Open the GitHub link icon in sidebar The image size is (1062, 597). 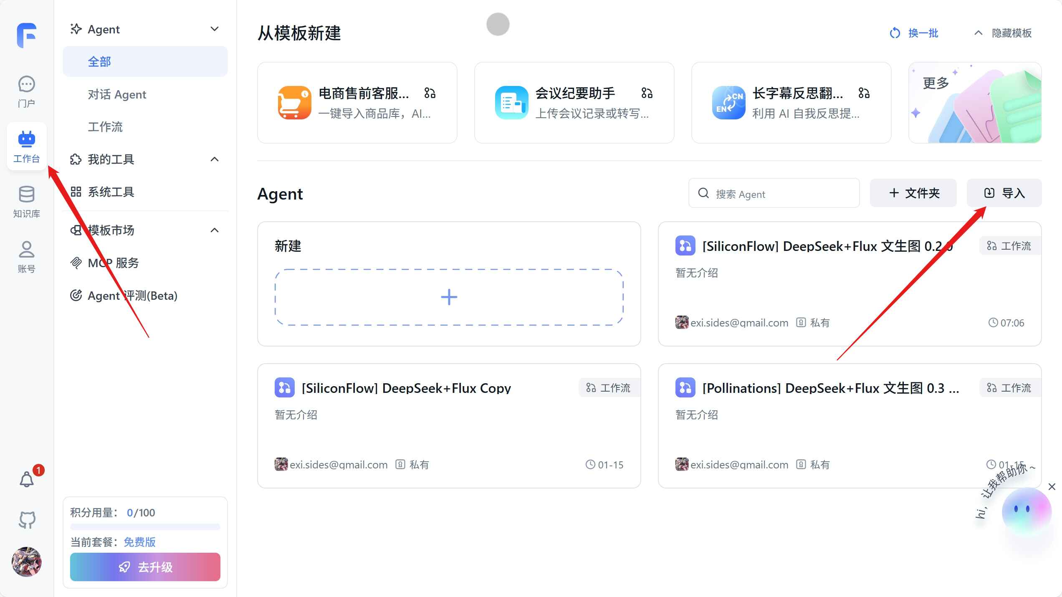click(26, 520)
